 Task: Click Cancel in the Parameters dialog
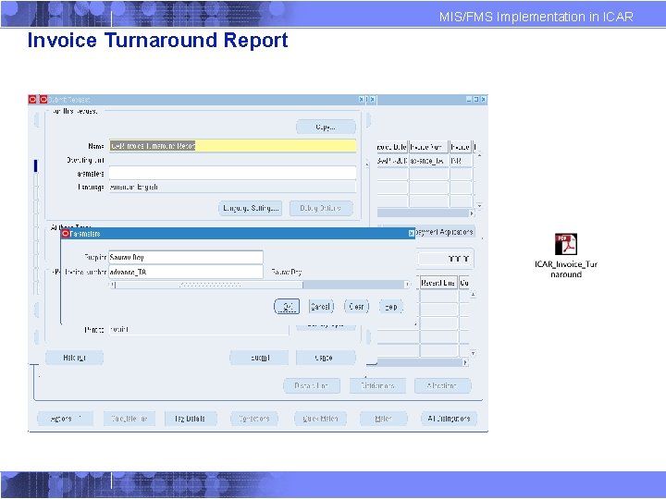[x=321, y=307]
